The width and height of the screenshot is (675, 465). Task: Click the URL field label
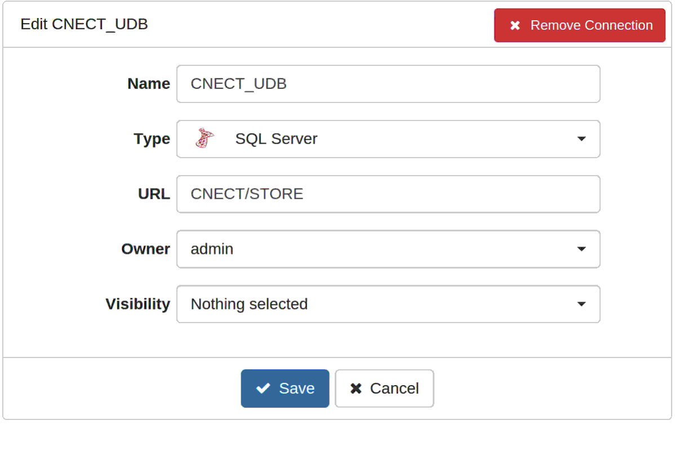tap(154, 194)
